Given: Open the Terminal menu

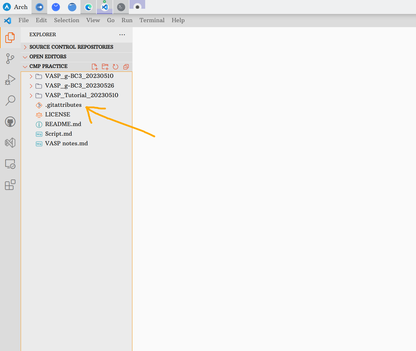Looking at the screenshot, I should point(152,20).
